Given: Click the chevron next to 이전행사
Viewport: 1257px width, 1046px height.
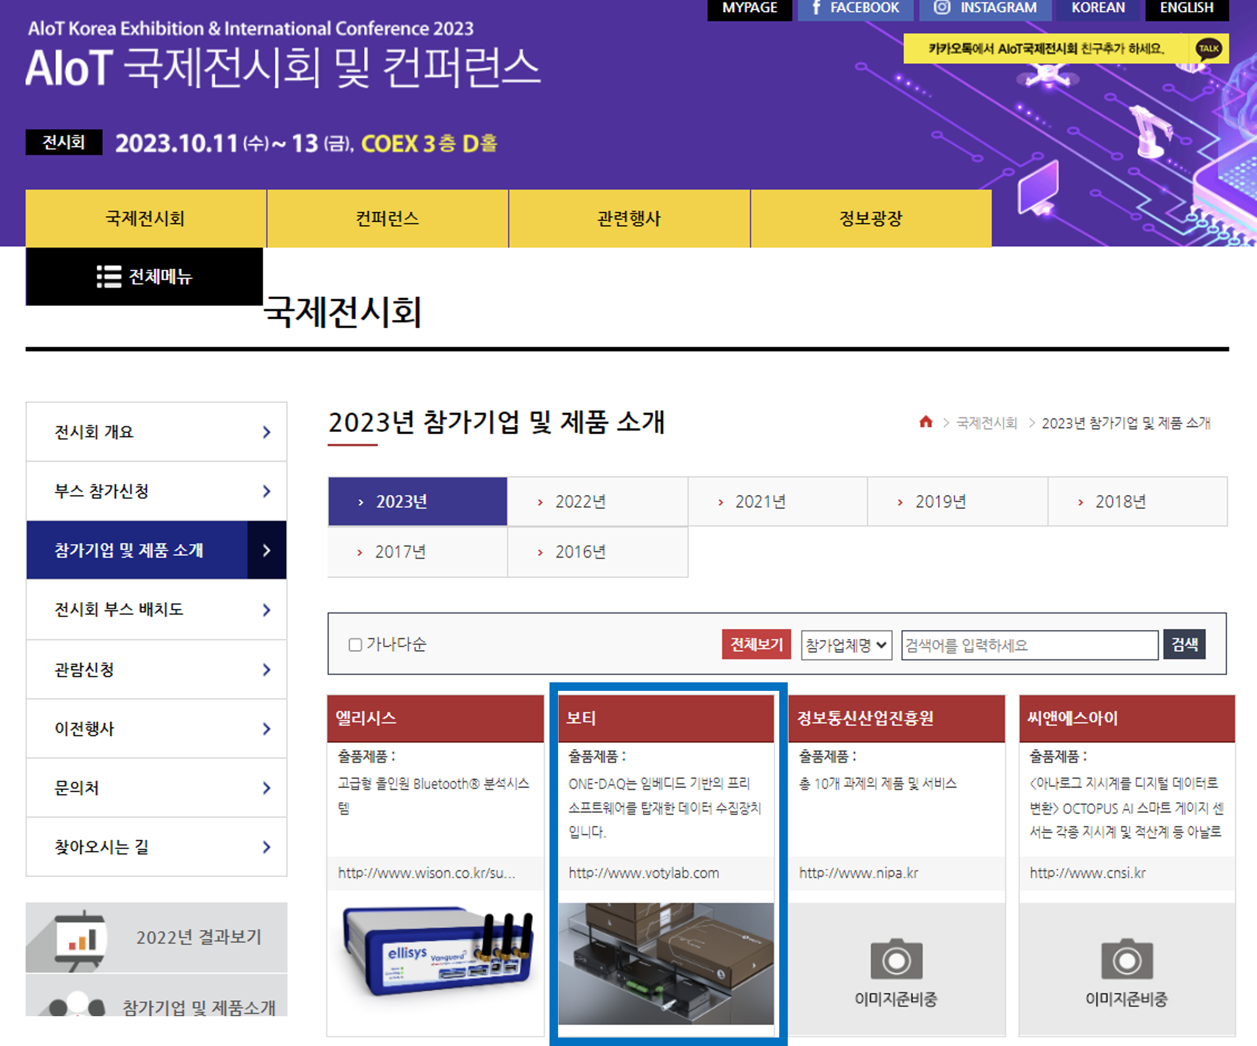Looking at the screenshot, I should (266, 729).
